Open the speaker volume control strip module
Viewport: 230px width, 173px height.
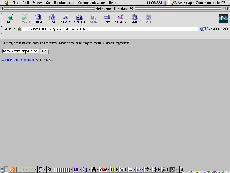tap(156, 170)
